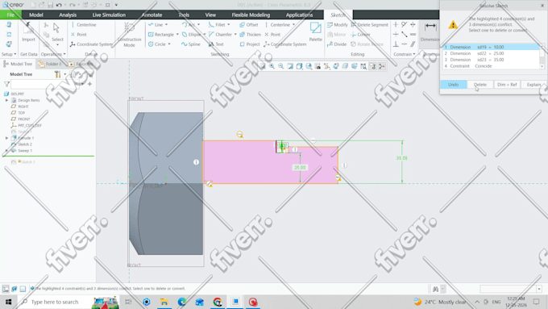Select the Project tool

250,44
